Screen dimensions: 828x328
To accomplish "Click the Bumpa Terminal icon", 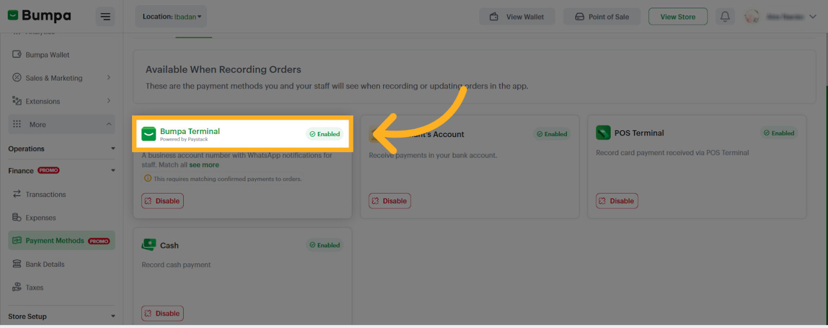I will coord(149,134).
